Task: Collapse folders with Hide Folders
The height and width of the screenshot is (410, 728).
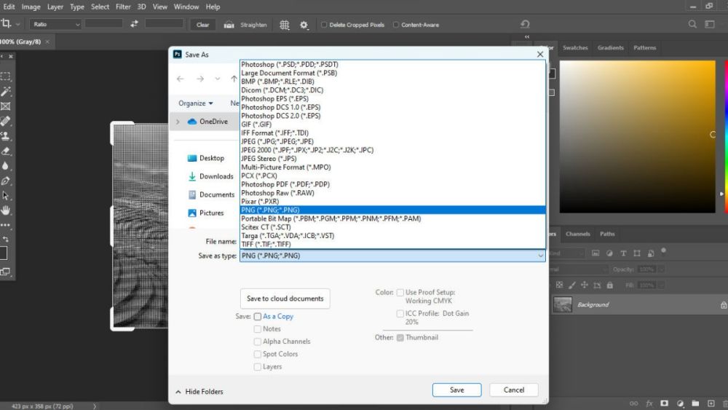Action: (x=199, y=391)
